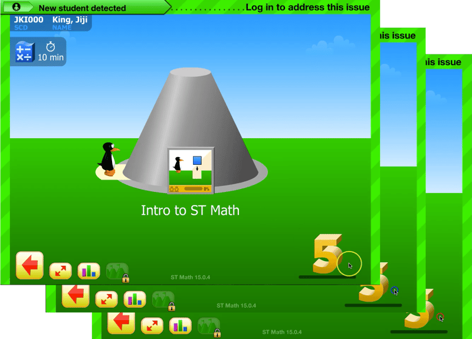The image size is (472, 339).
Task: Open the bar chart progress button in front window
Action: tap(89, 270)
